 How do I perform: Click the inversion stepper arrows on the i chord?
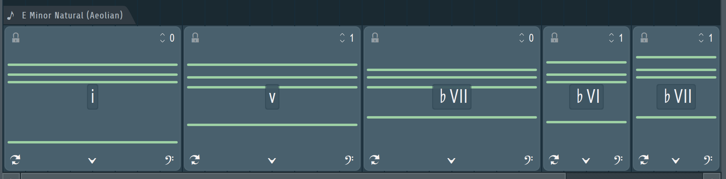click(x=162, y=38)
